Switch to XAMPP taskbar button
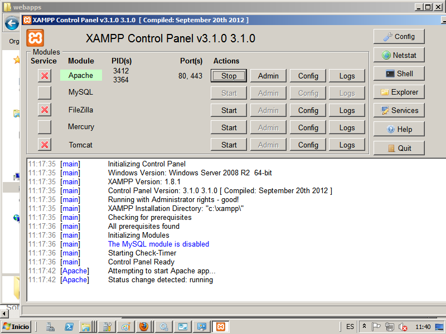 tap(221, 327)
